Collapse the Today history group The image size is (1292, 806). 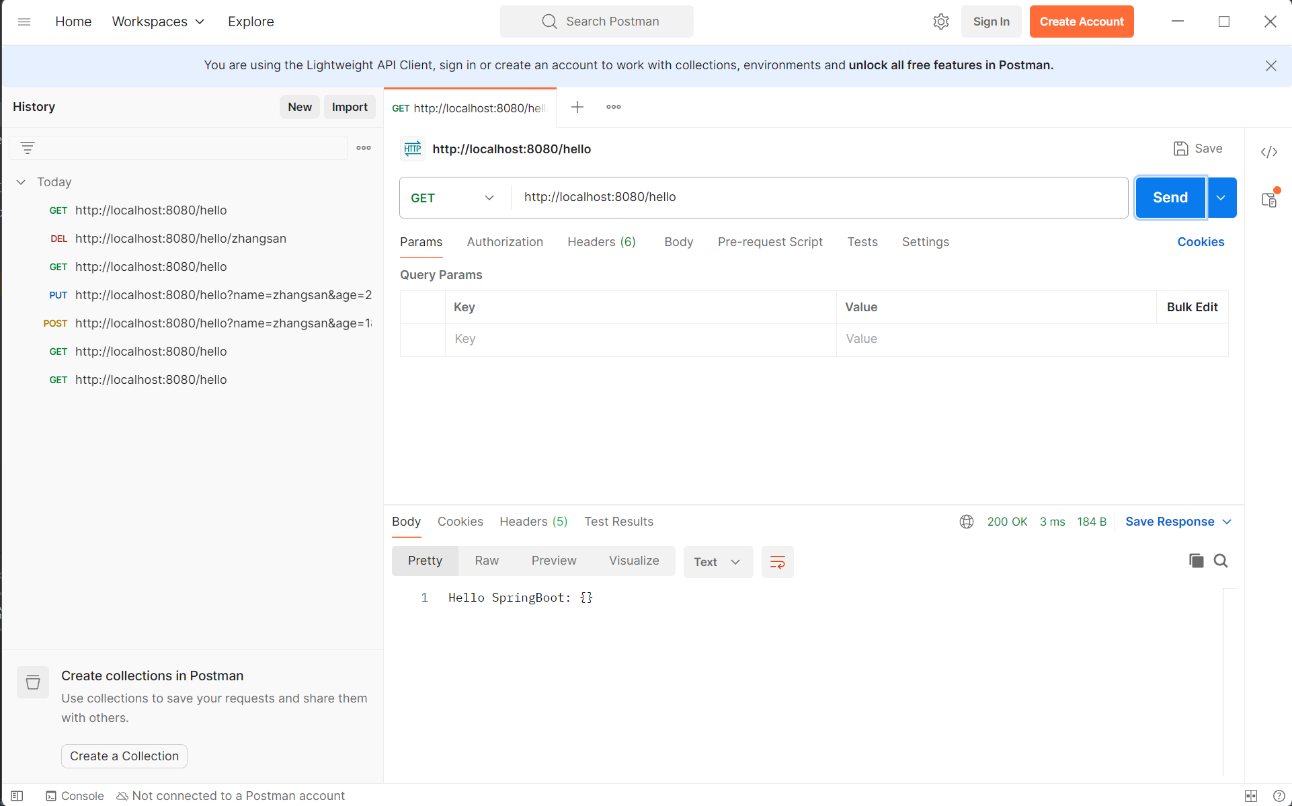tap(21, 182)
